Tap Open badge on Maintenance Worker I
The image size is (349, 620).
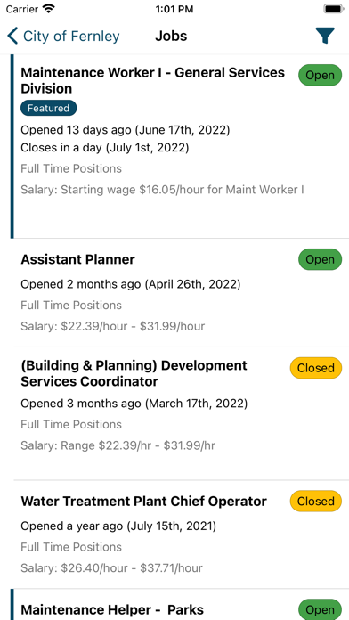point(320,75)
